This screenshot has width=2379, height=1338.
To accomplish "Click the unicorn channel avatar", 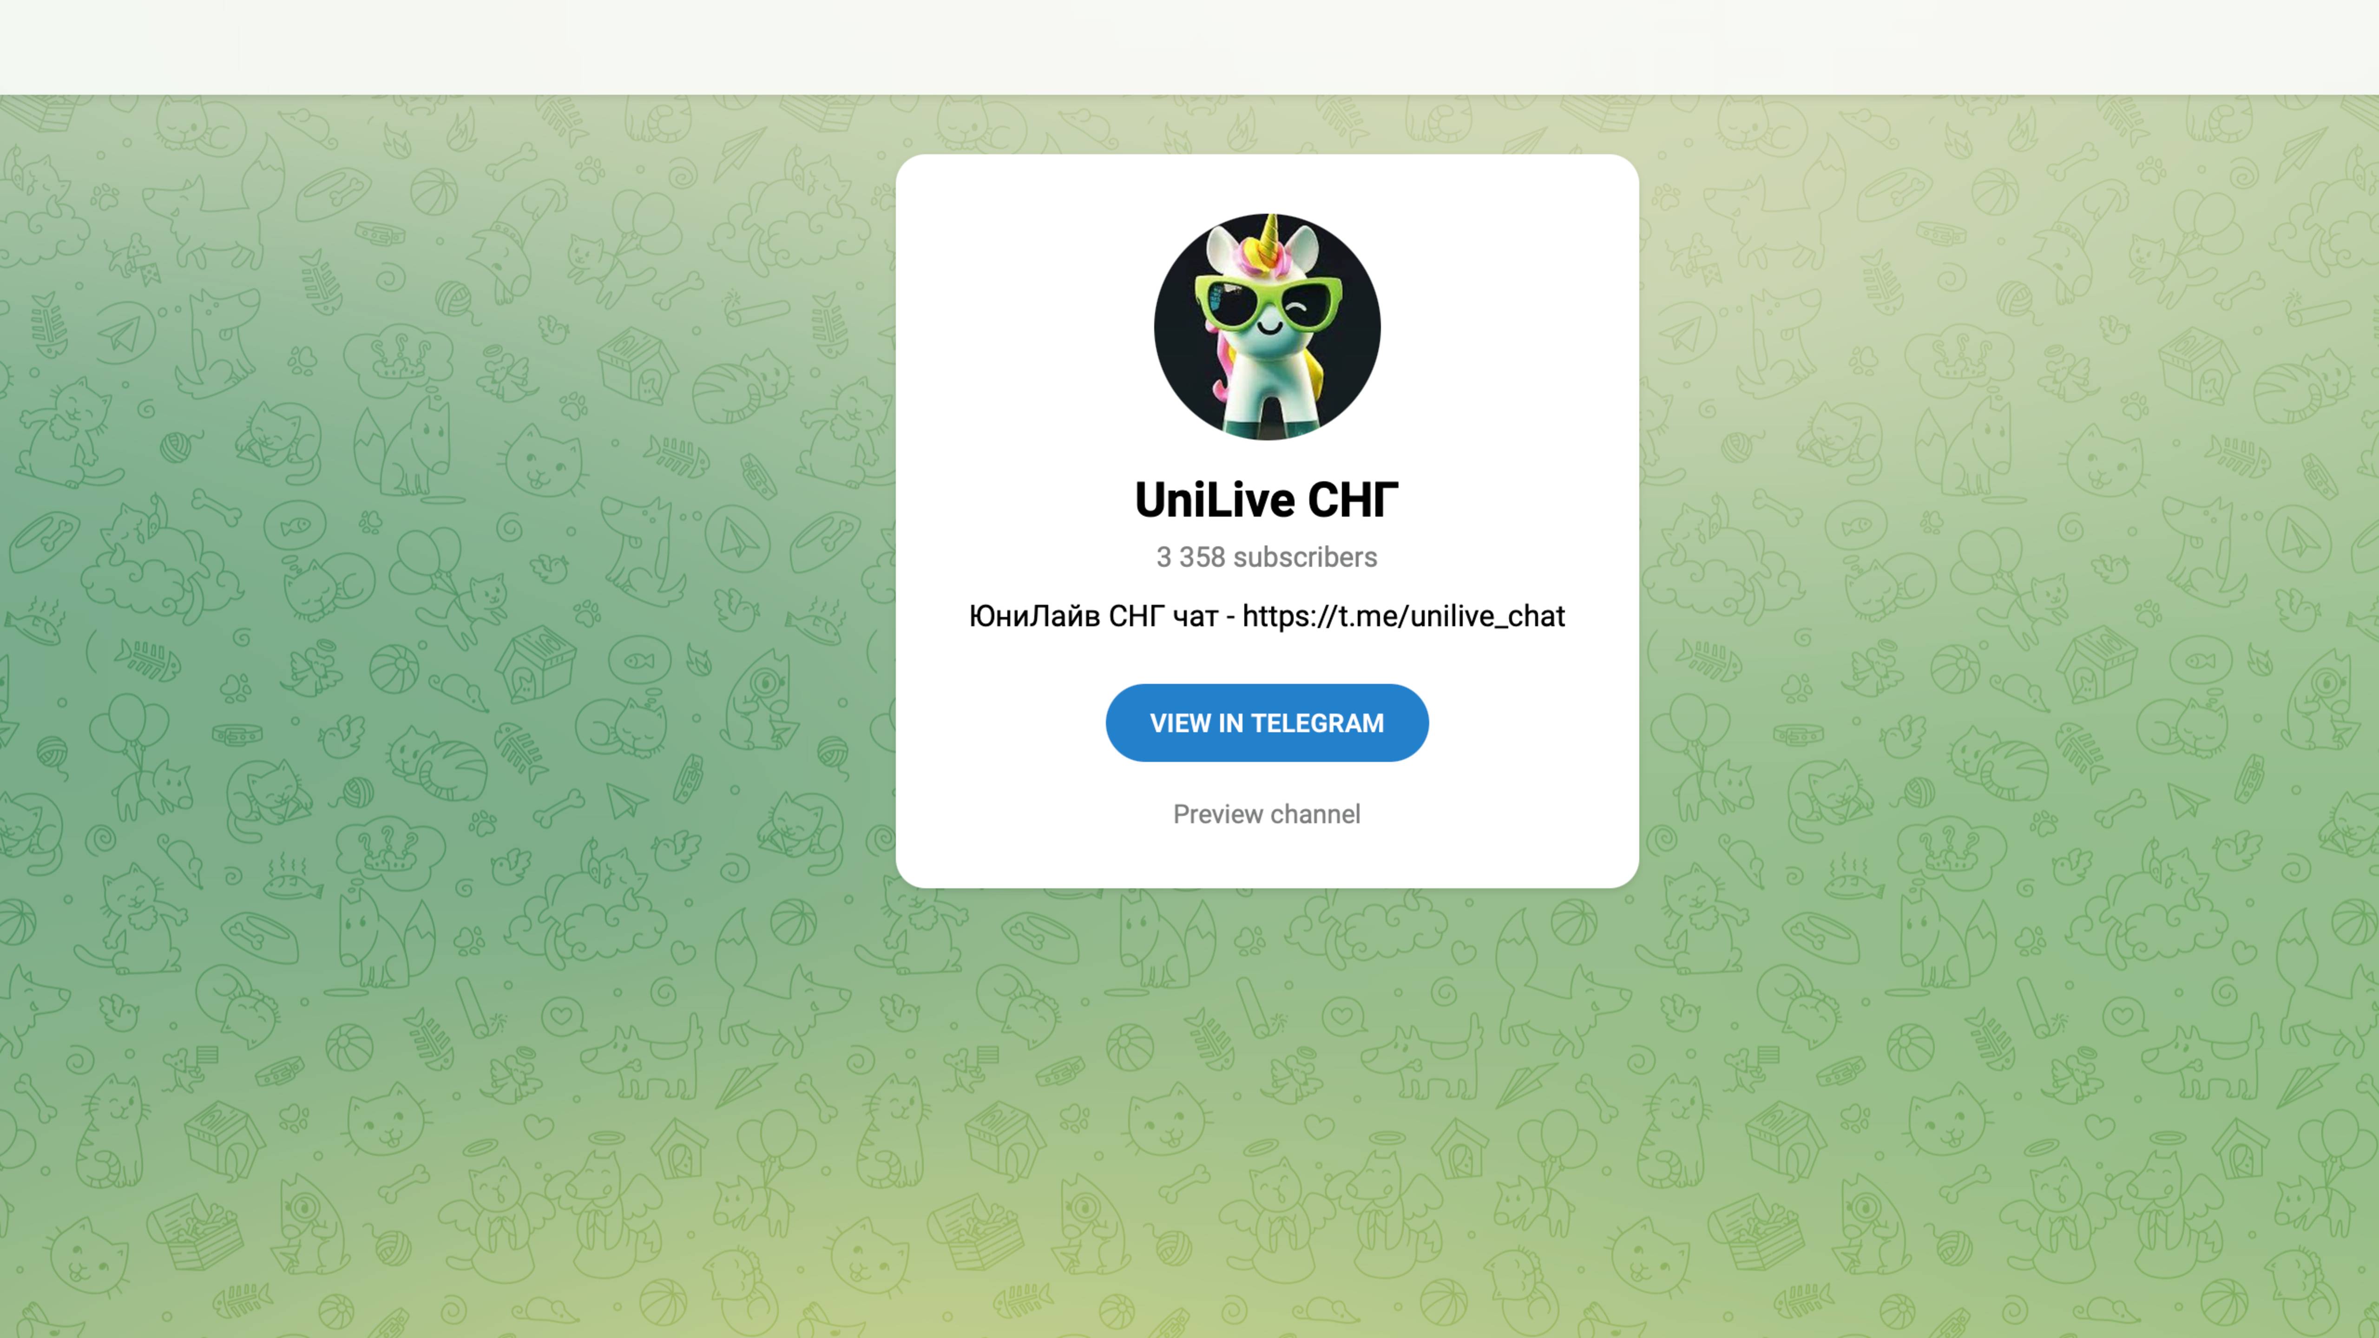I will tap(1267, 327).
